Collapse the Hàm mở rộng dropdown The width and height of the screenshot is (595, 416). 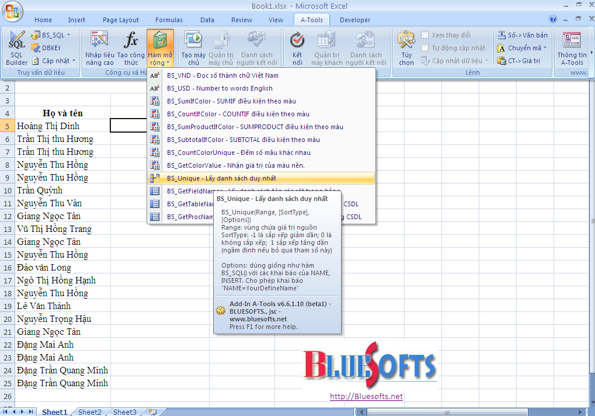160,48
